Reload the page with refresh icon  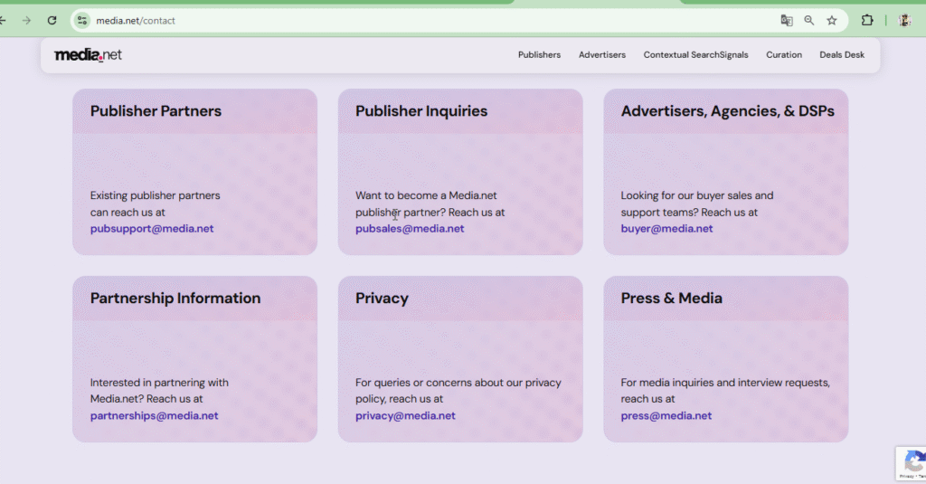coord(52,20)
